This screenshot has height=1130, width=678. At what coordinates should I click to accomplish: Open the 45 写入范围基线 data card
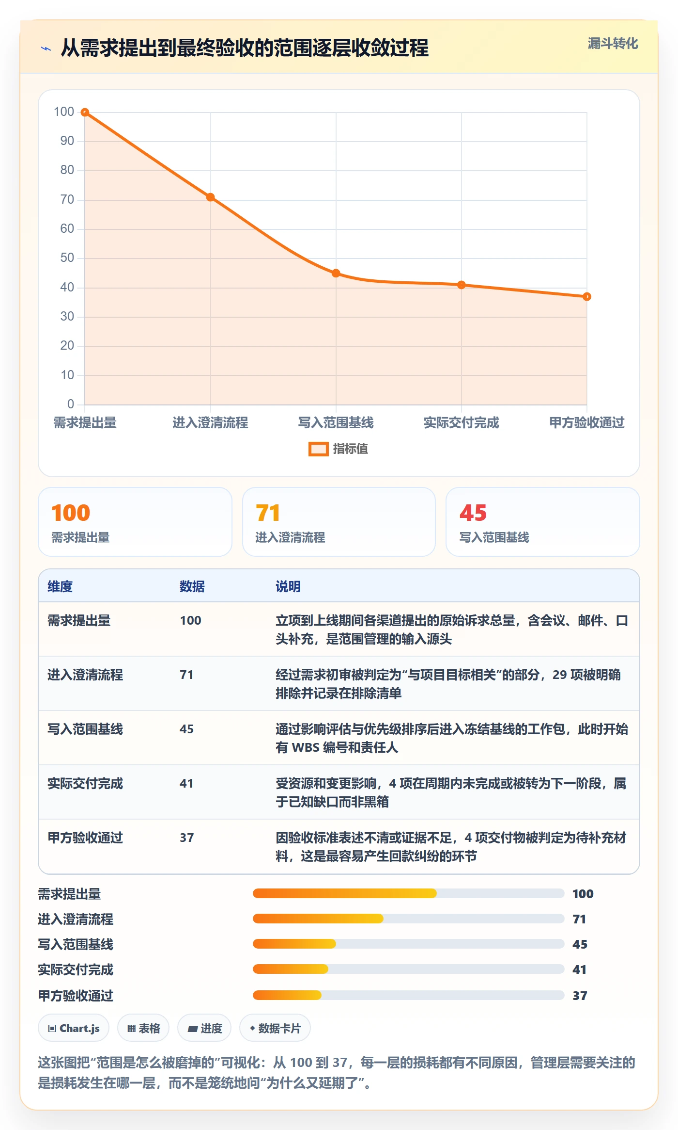[543, 522]
